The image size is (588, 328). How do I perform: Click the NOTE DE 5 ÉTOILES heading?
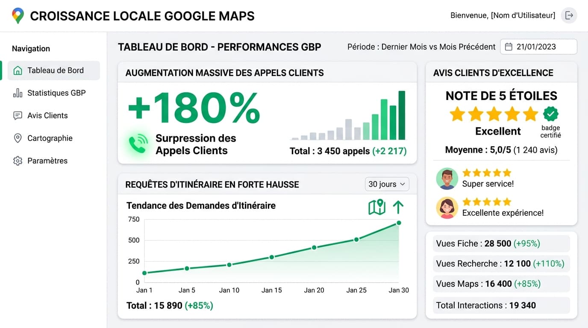tap(501, 96)
